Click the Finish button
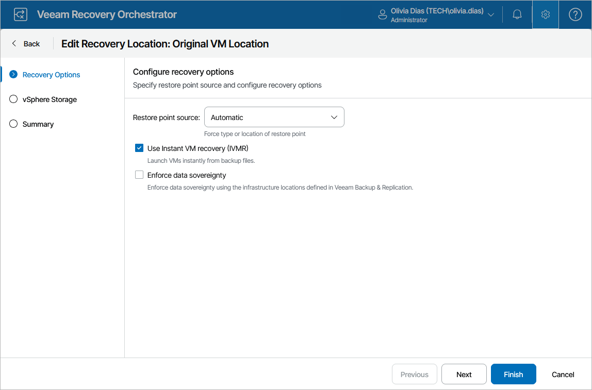 513,375
